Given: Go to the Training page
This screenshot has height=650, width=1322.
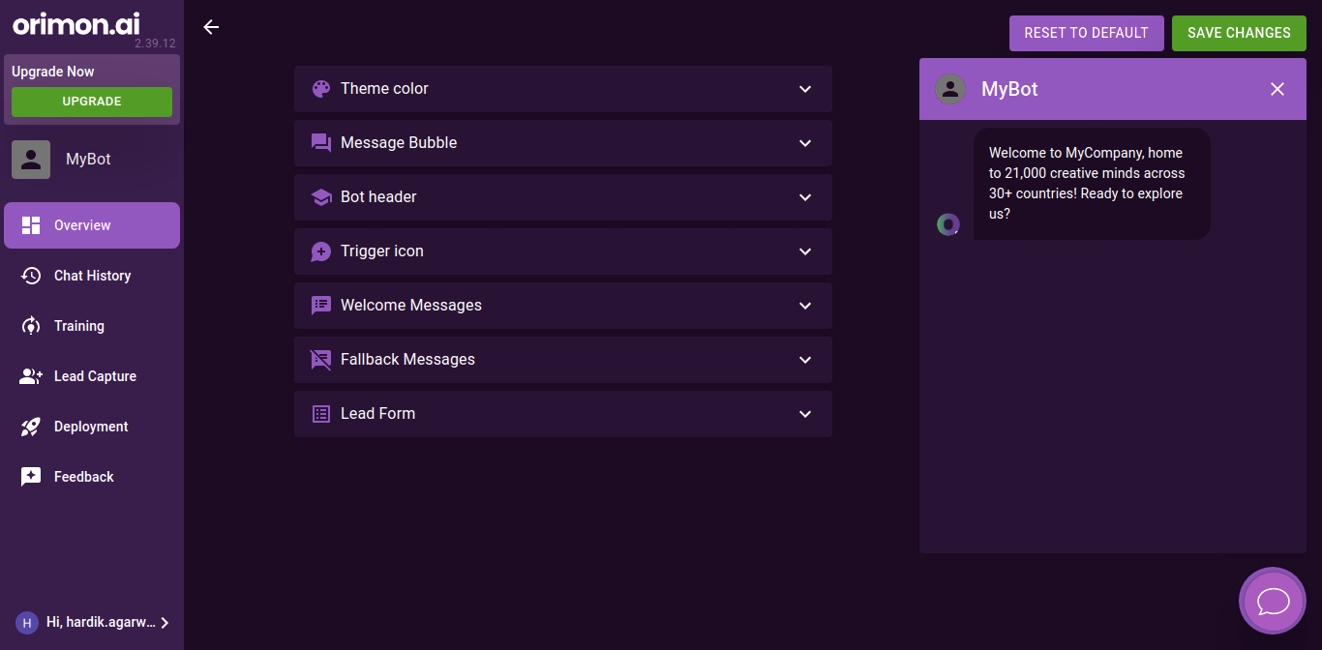Looking at the screenshot, I should tap(78, 326).
